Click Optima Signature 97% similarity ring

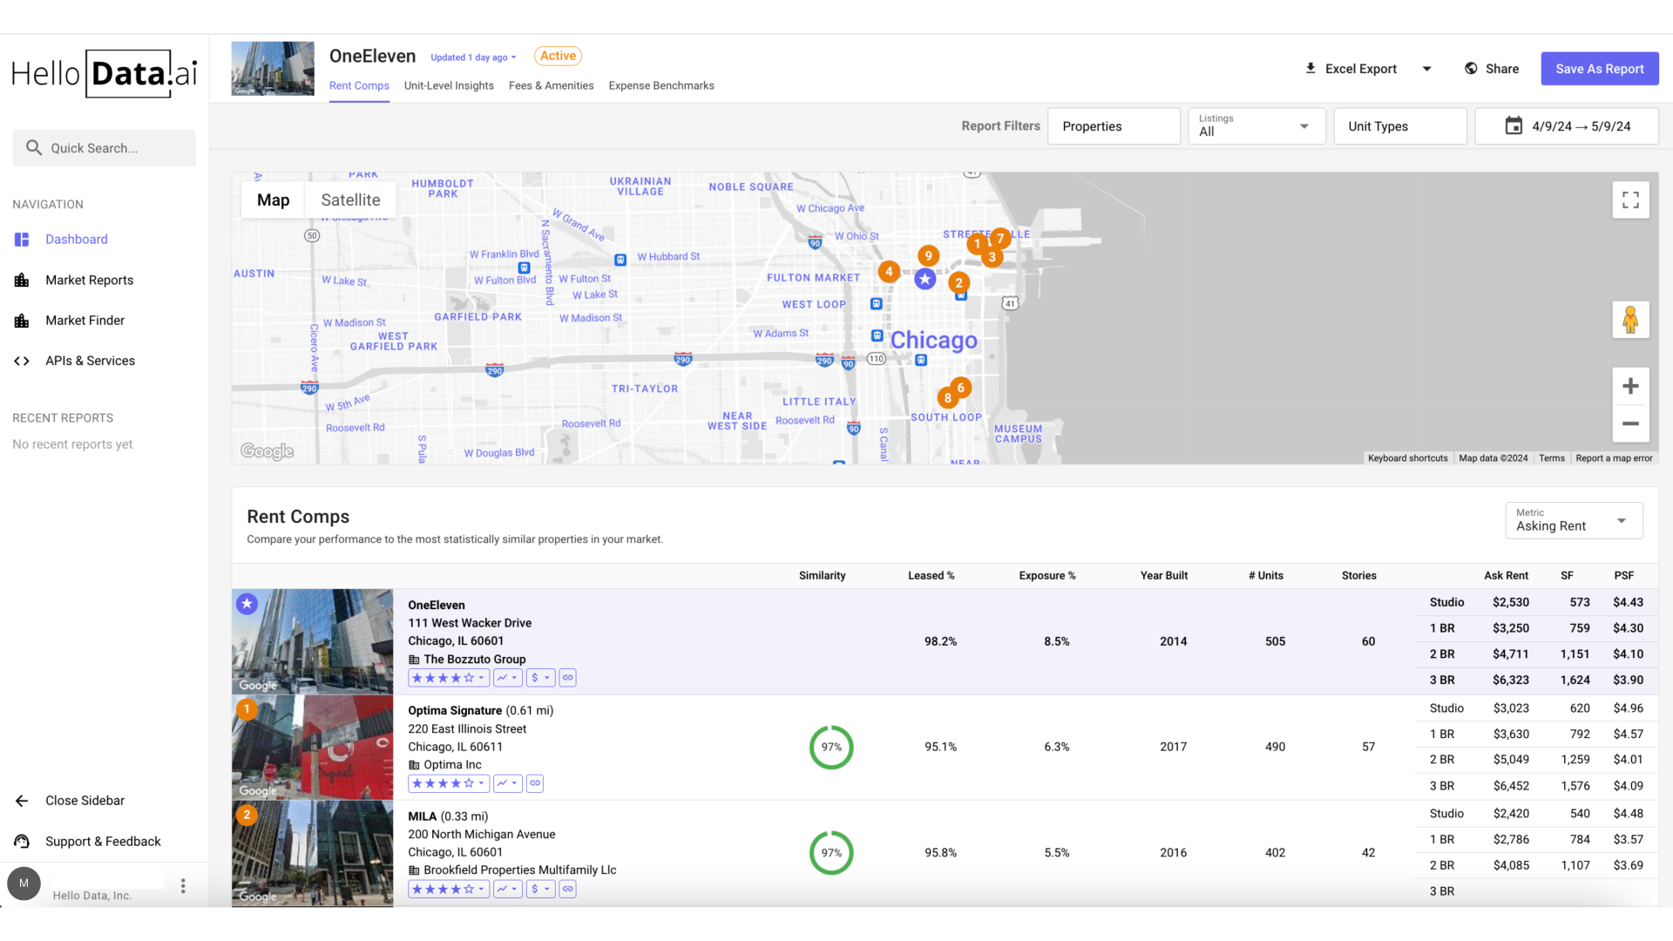[x=831, y=748]
